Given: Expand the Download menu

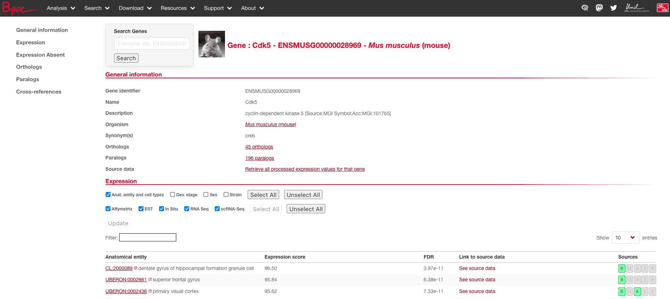Looking at the screenshot, I should (x=135, y=8).
